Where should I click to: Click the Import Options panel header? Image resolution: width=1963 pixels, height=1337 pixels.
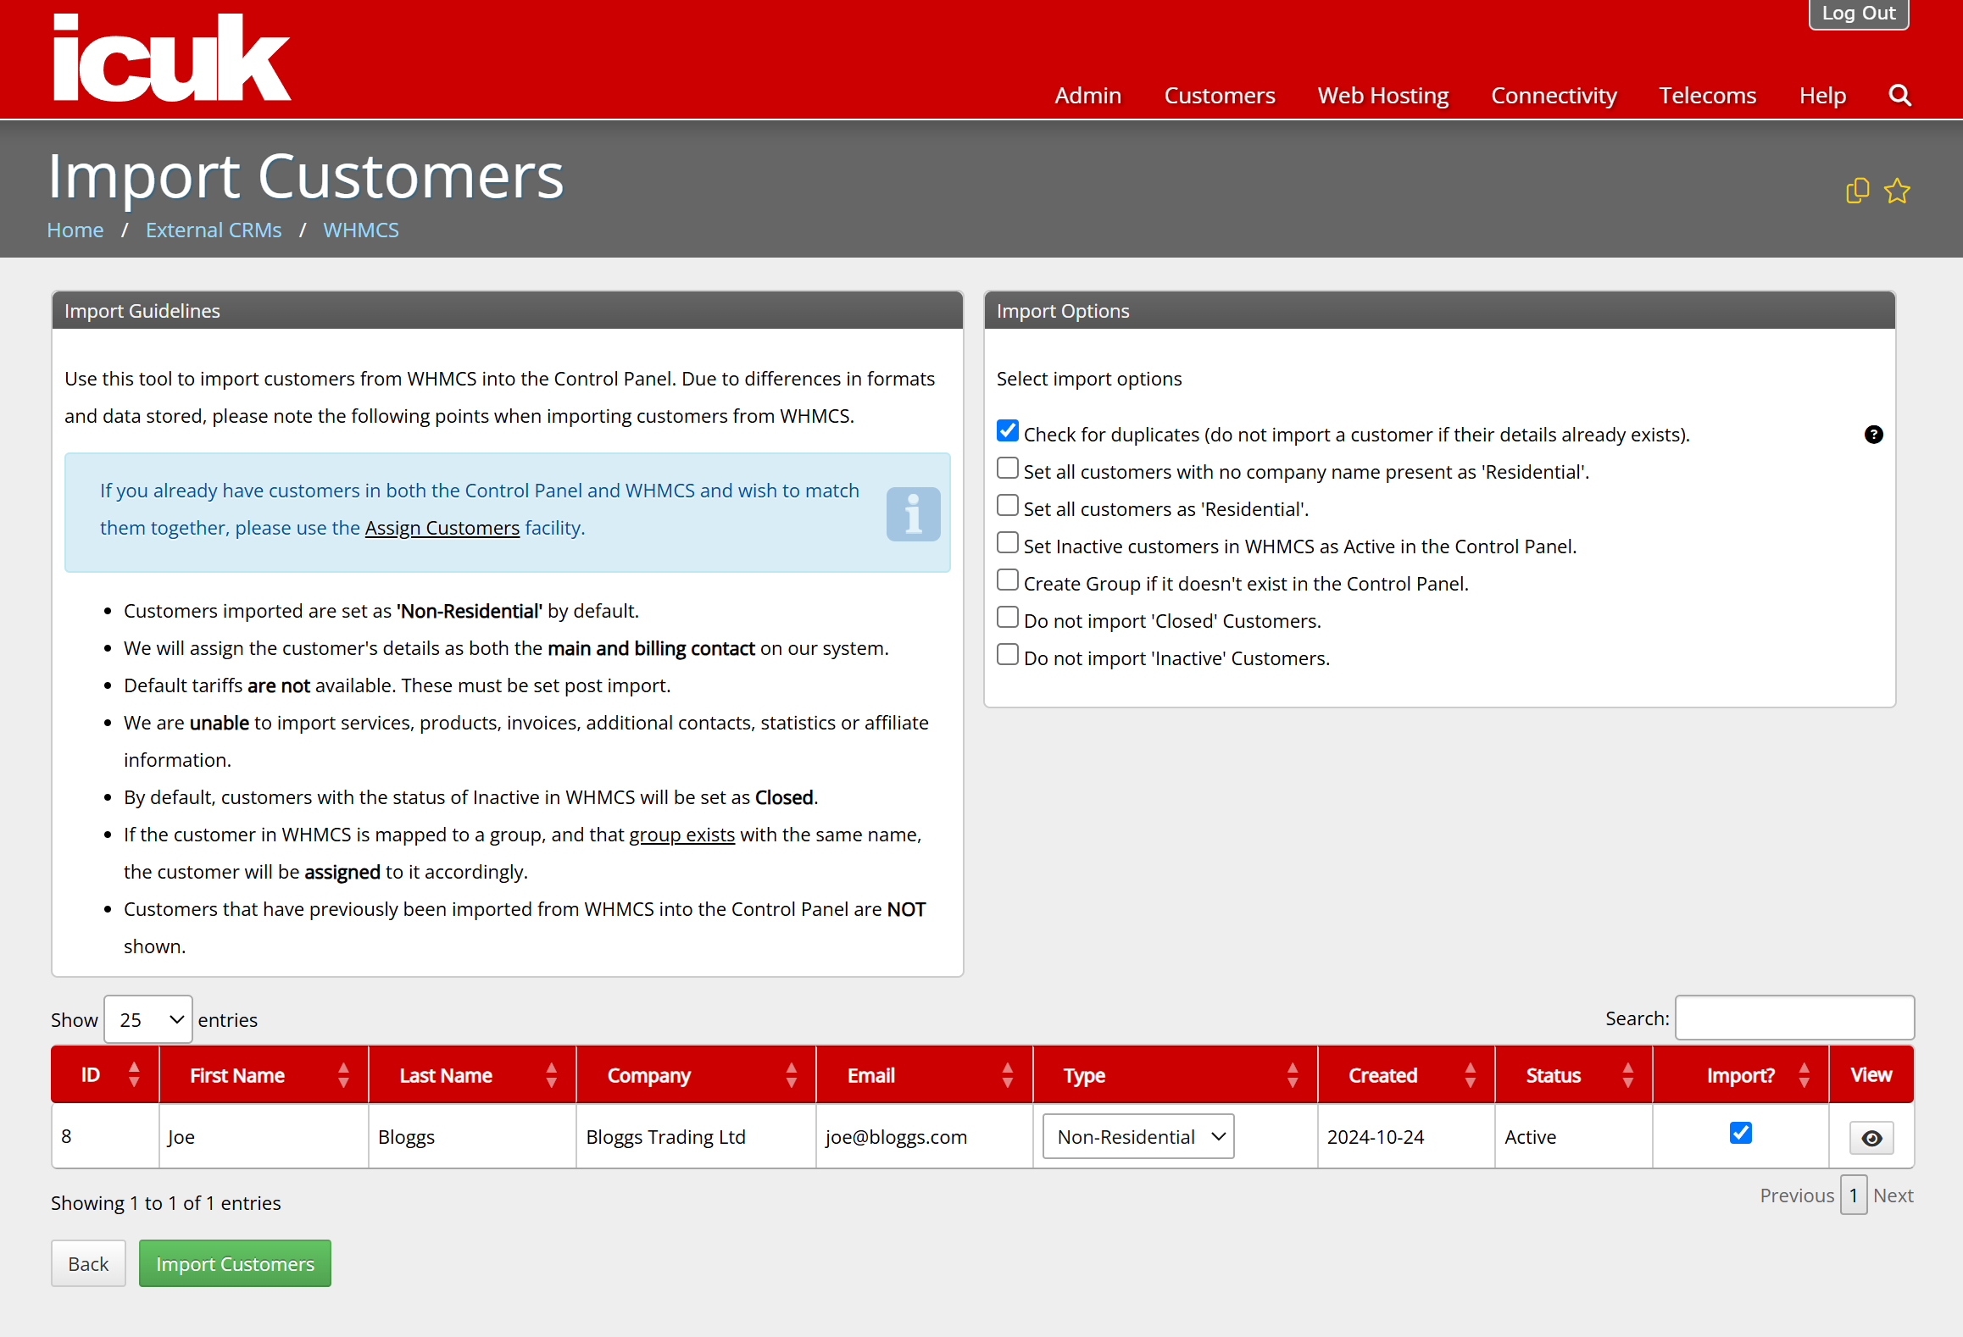pyautogui.click(x=1439, y=311)
